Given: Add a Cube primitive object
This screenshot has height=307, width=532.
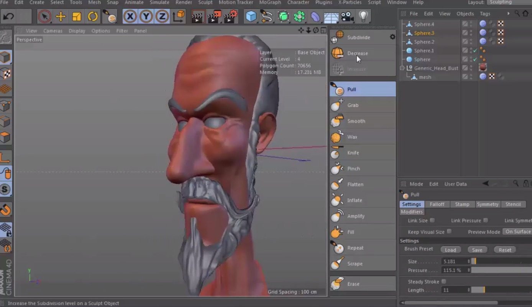Looking at the screenshot, I should point(251,17).
